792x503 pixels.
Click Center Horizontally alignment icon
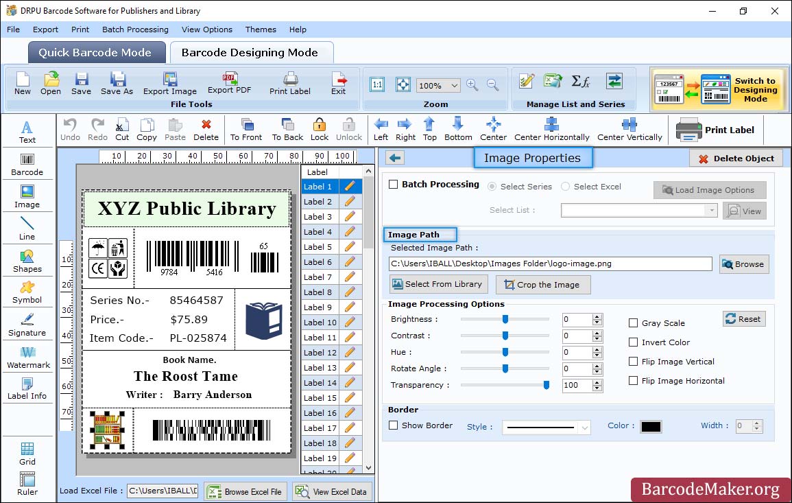[551, 130]
